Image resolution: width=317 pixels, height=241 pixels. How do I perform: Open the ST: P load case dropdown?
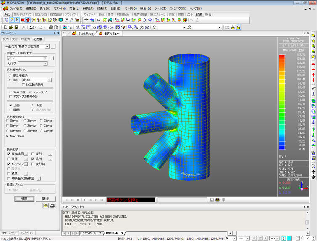(x=45, y=58)
